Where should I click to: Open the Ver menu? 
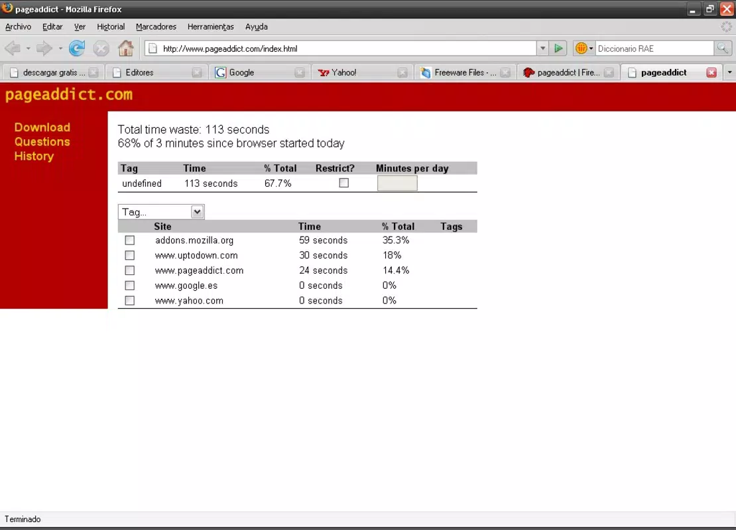point(80,26)
